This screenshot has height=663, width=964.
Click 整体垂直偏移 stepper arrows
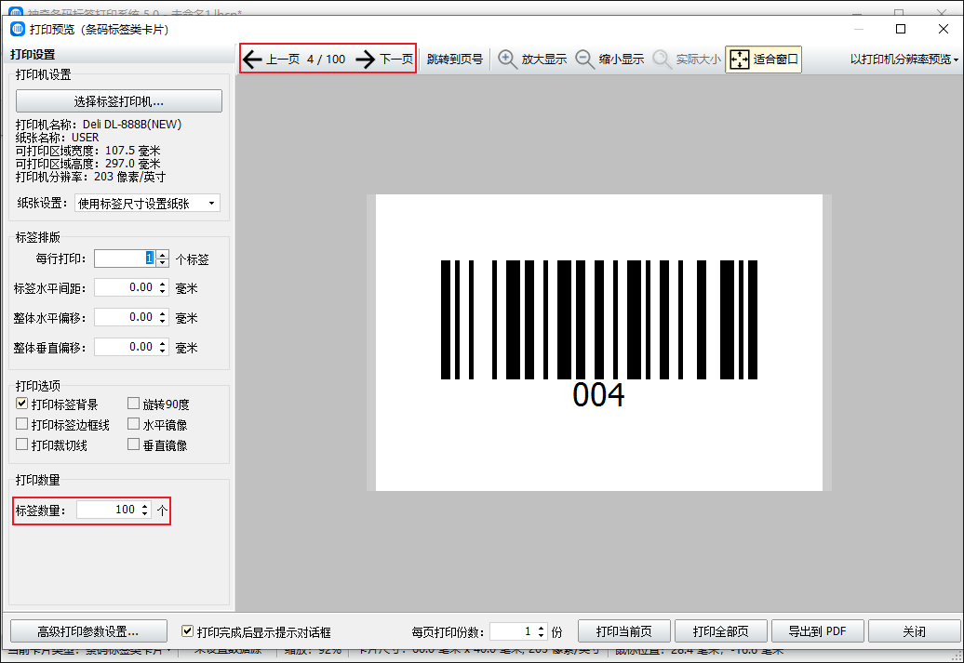pos(162,347)
